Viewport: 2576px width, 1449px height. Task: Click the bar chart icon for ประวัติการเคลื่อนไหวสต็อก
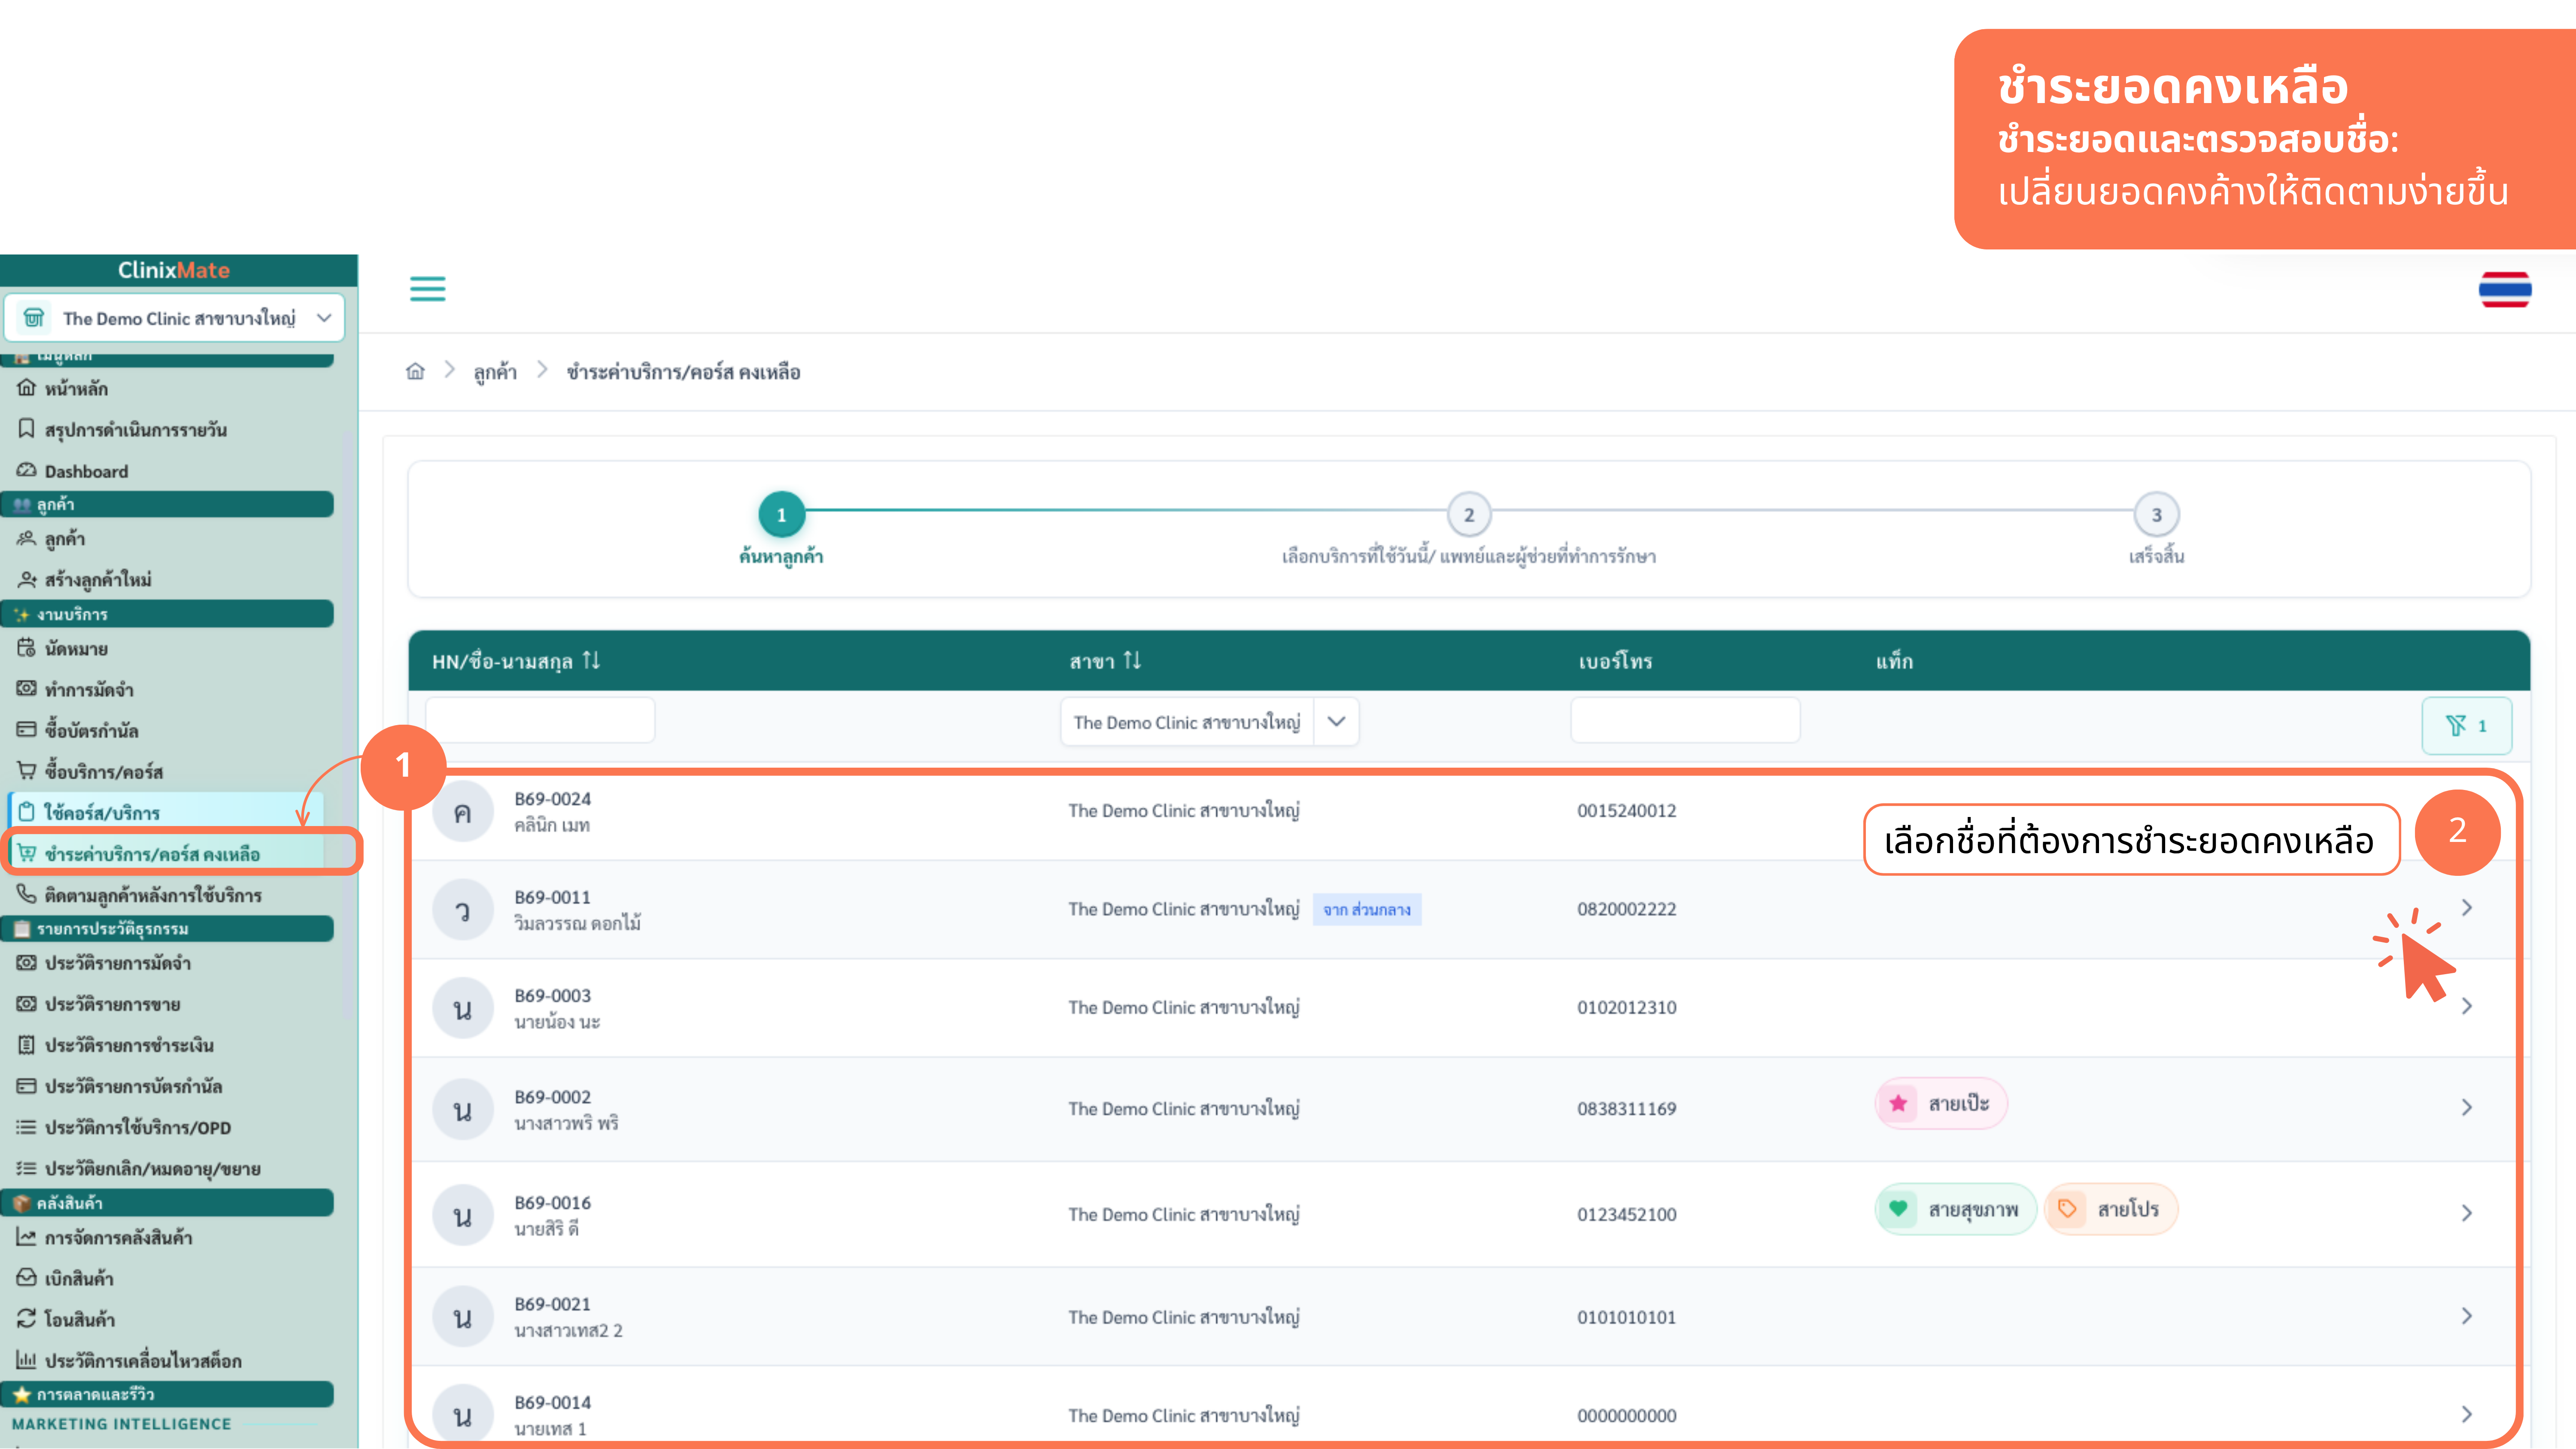pos(26,1360)
